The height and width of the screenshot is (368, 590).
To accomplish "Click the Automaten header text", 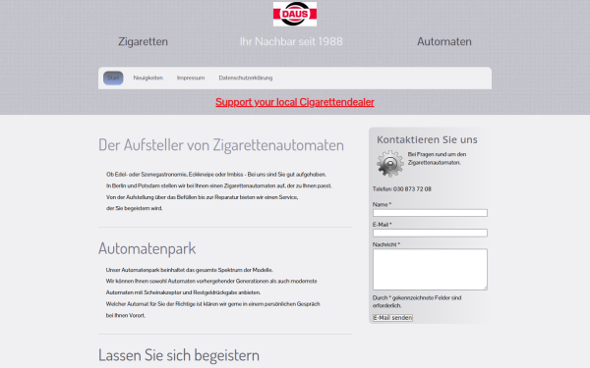I will 444,41.
